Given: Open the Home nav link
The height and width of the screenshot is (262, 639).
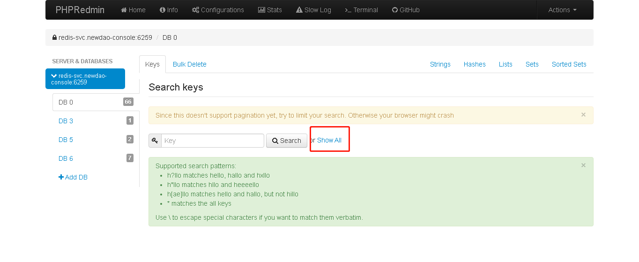Looking at the screenshot, I should [x=133, y=10].
